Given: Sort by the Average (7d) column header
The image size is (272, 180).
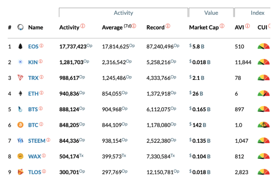Looking at the screenshot, I should [x=116, y=27].
